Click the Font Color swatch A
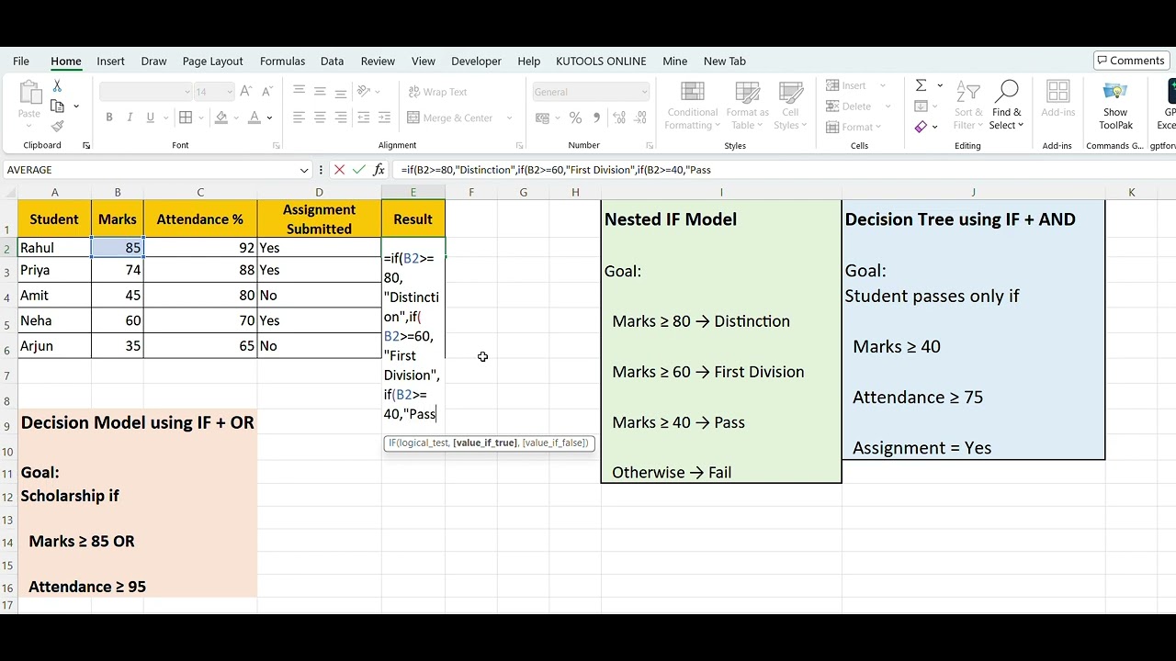This screenshot has width=1176, height=661. click(254, 118)
